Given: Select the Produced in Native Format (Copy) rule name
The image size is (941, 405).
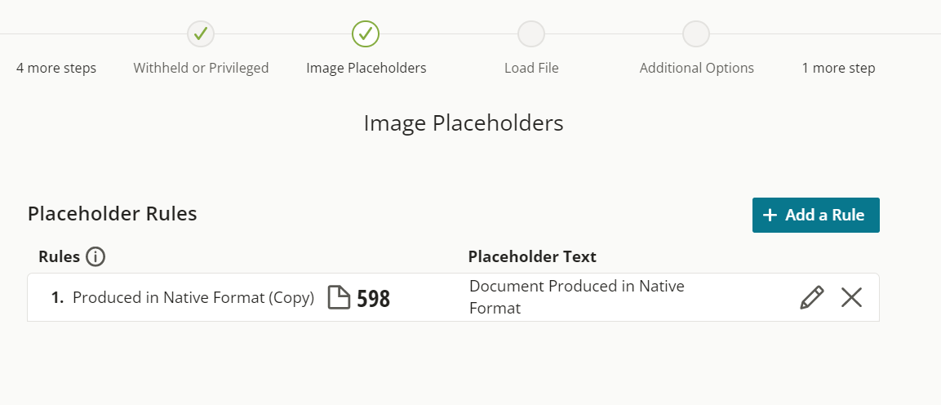Looking at the screenshot, I should [193, 297].
